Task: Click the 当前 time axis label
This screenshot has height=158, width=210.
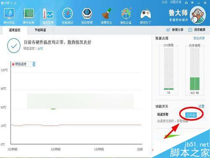Action: pos(140,149)
